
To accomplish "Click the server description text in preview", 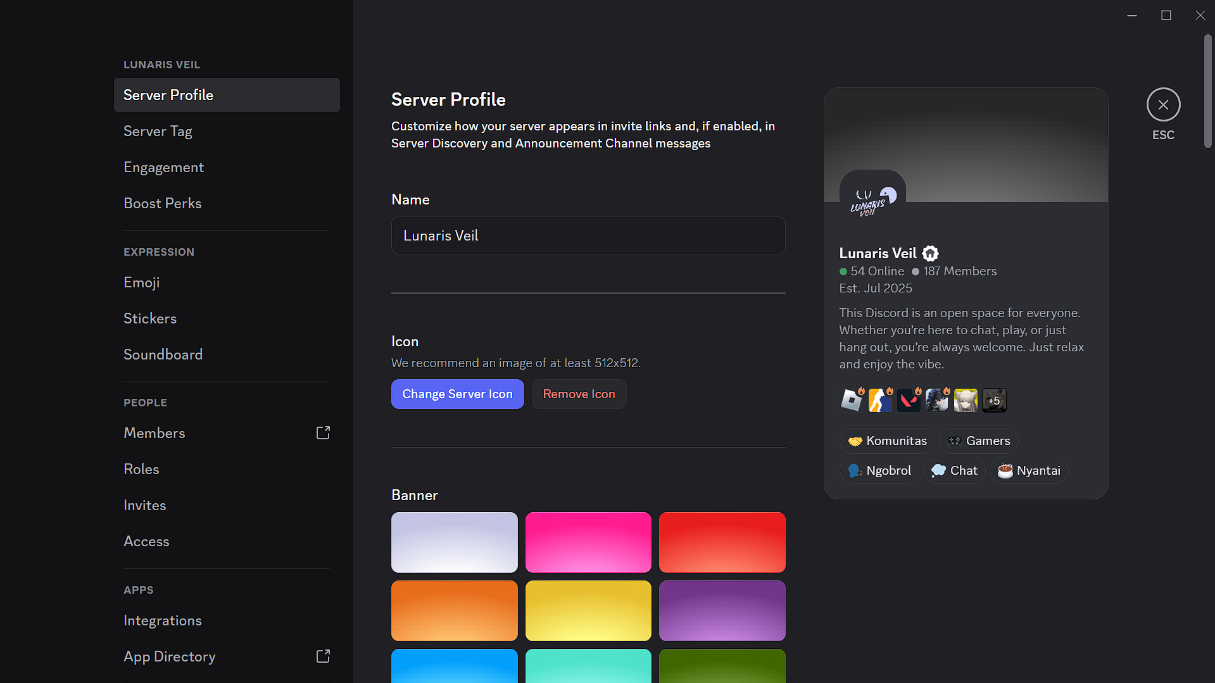I will click(962, 339).
